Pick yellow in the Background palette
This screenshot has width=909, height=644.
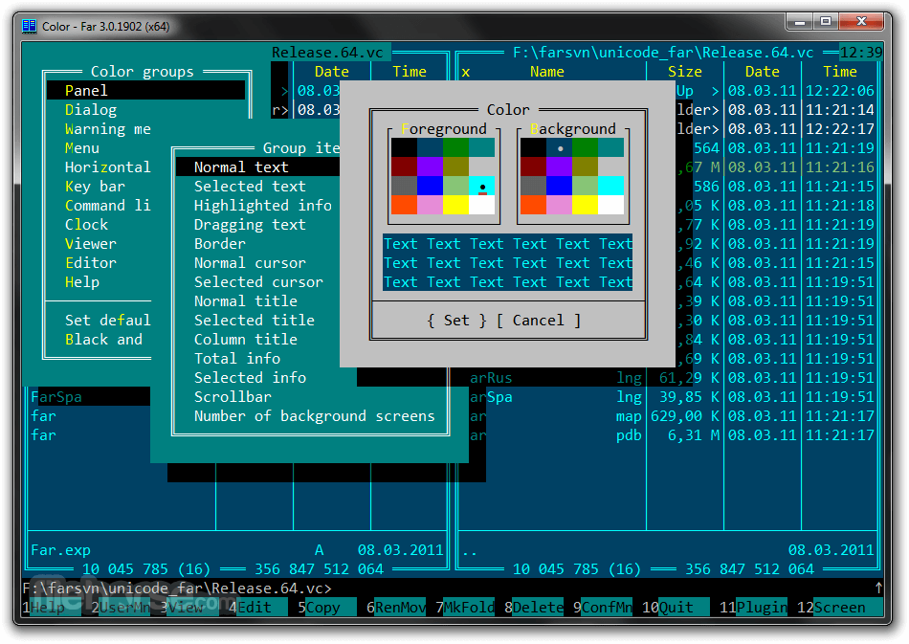click(585, 205)
